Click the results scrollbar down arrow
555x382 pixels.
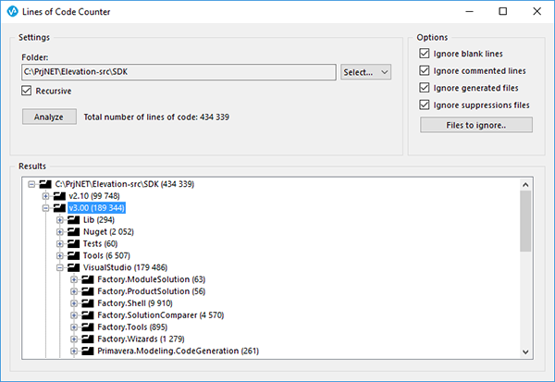point(525,351)
